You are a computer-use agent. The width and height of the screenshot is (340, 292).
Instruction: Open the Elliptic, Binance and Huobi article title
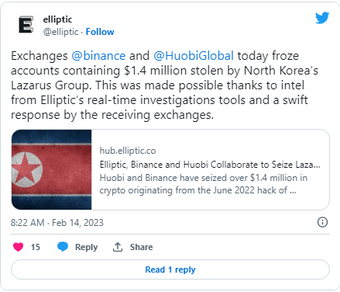pyautogui.click(x=210, y=165)
